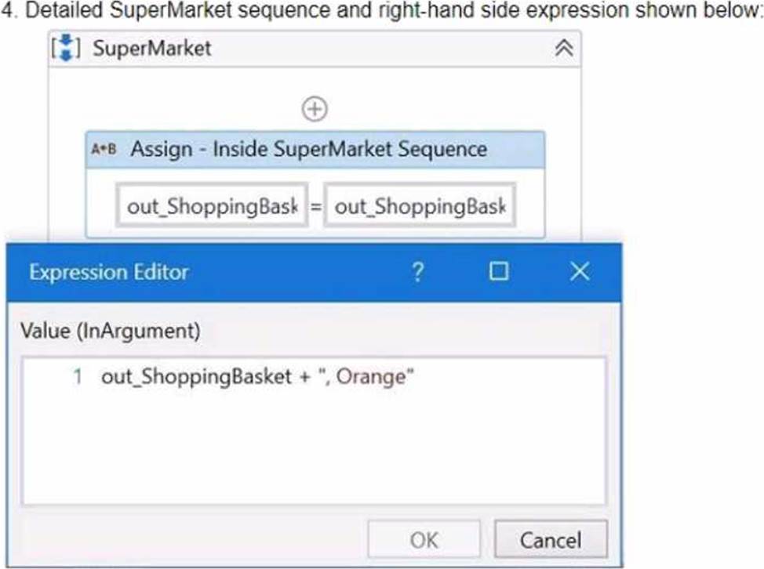This screenshot has width=764, height=569.
Task: Click the Value (InArgument) label
Action: coord(111,332)
